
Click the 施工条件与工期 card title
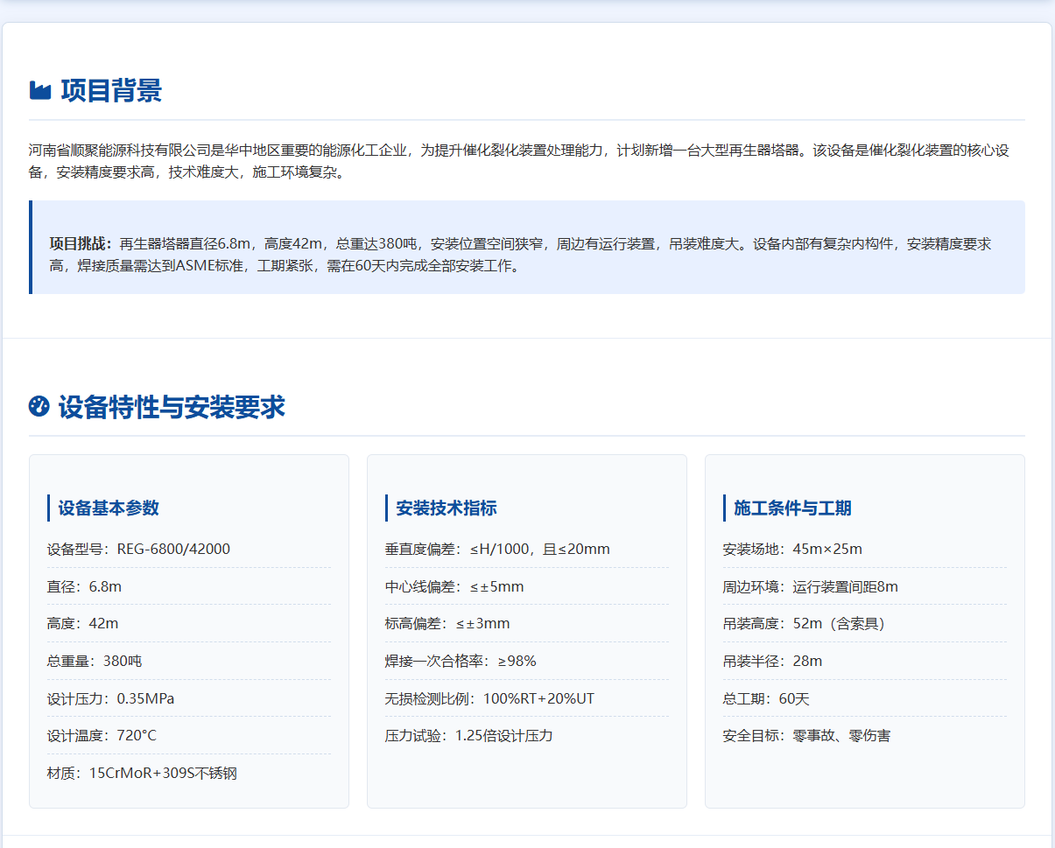click(792, 508)
